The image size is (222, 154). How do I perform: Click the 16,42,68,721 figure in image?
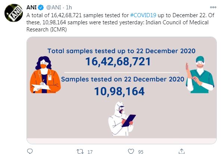118,62
